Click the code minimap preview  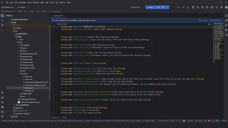[x=219, y=42]
